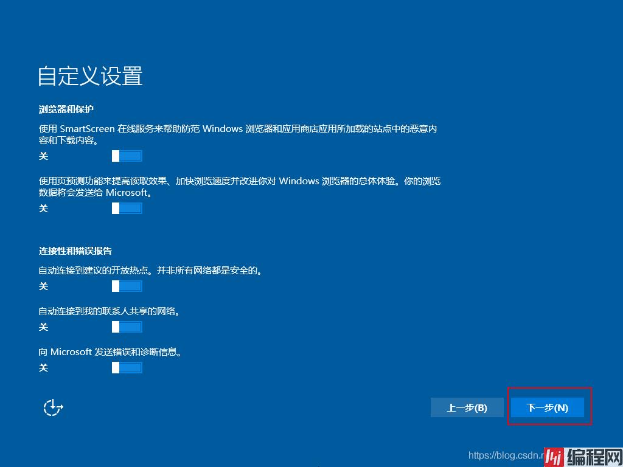Click the 关 label beside the diagnostics switch
This screenshot has width=623, height=467.
43,368
